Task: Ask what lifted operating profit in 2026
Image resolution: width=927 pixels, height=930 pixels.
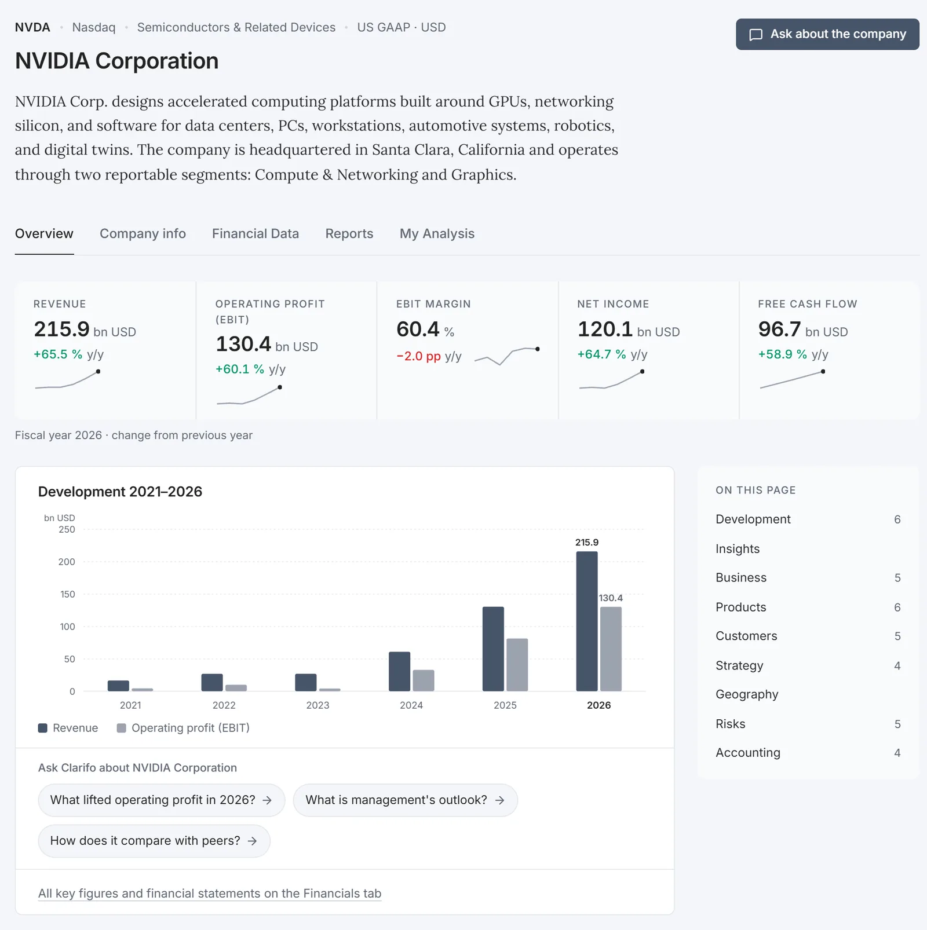Action: click(161, 800)
